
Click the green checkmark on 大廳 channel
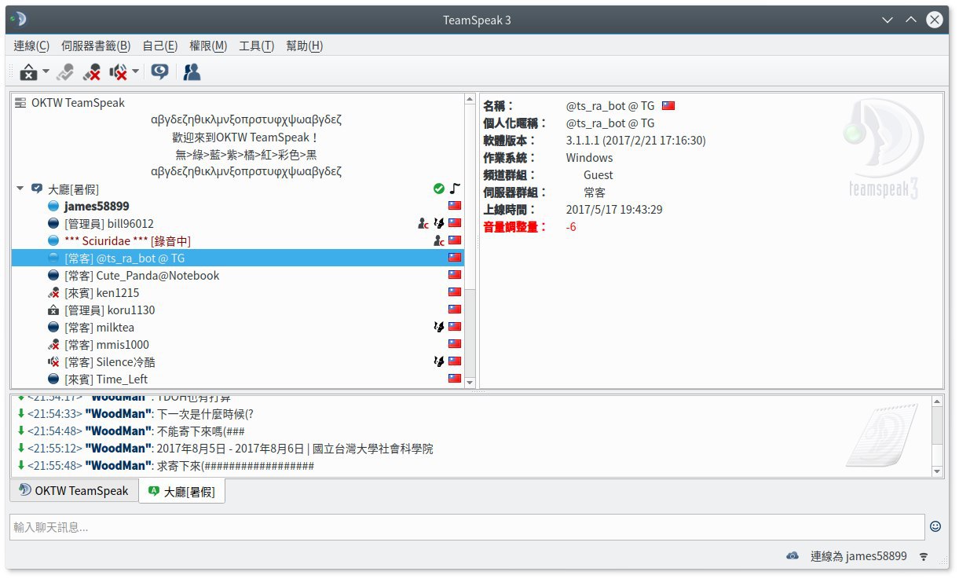pos(439,189)
